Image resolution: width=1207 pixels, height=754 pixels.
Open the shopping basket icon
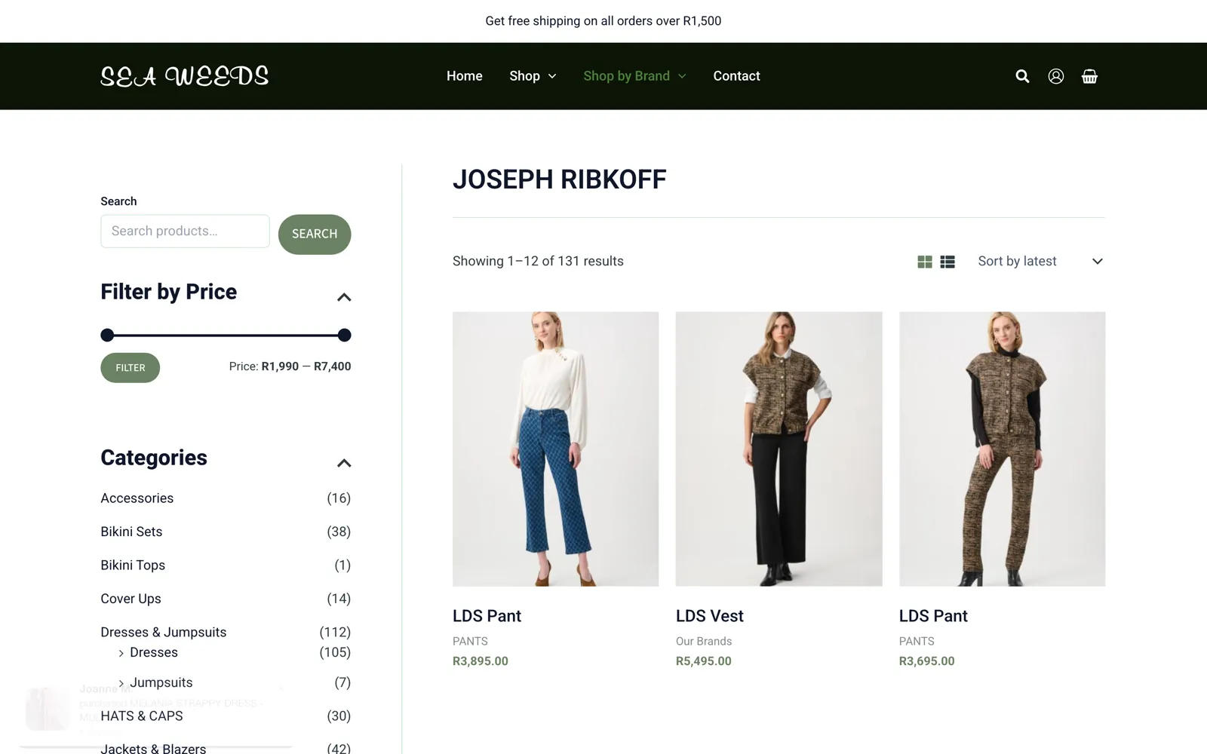1089,76
